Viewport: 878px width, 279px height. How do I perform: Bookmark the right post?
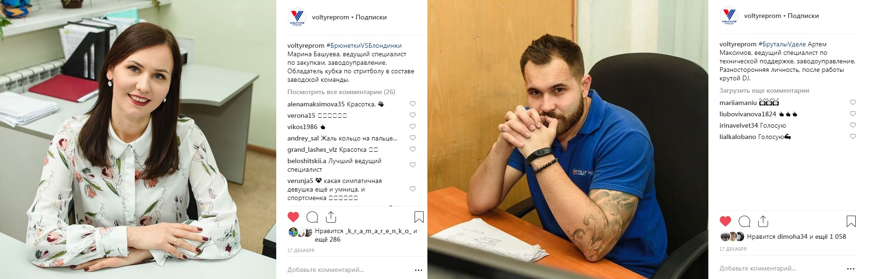click(851, 221)
